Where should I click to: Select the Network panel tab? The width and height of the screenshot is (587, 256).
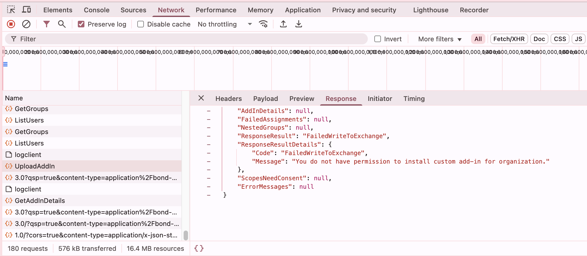171,10
